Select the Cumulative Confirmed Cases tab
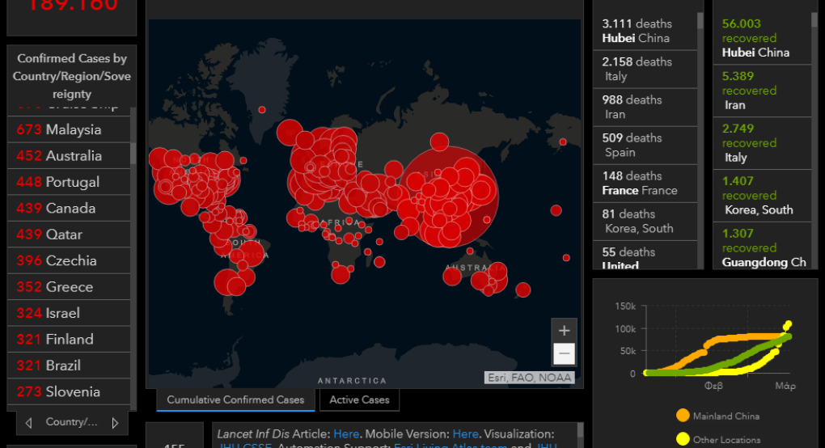The image size is (825, 448). (x=235, y=399)
